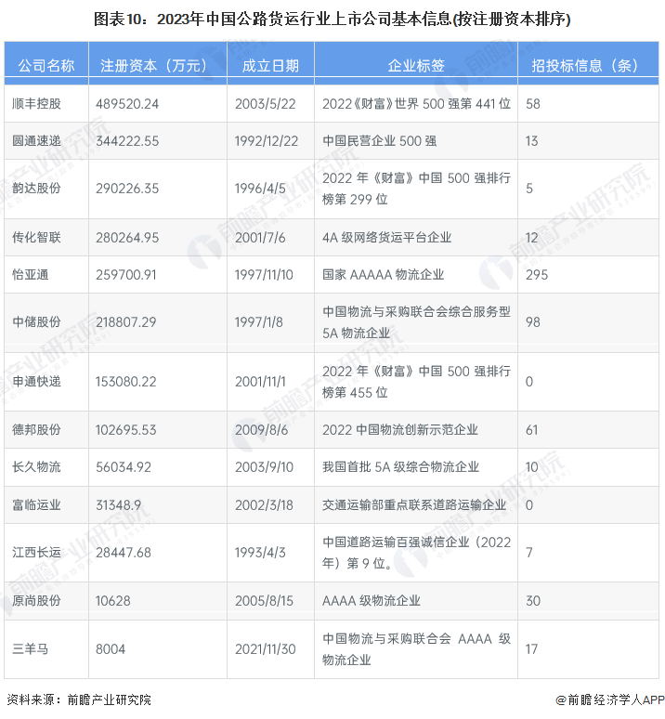
Task: Click the founding date 1996/4/5
Action: tap(260, 189)
